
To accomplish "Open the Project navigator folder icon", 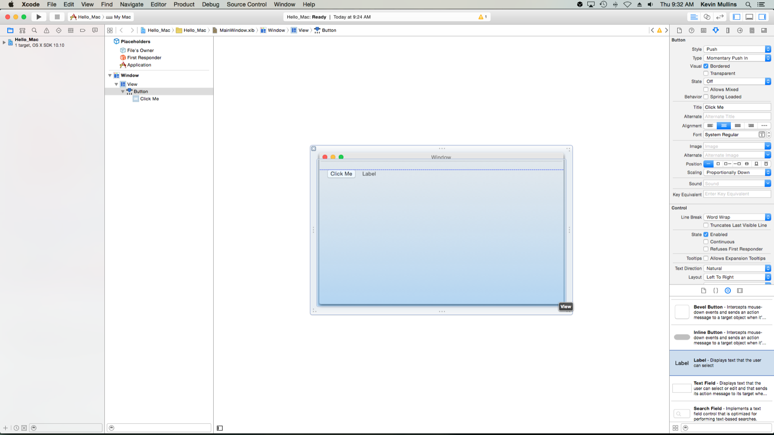I will (10, 31).
